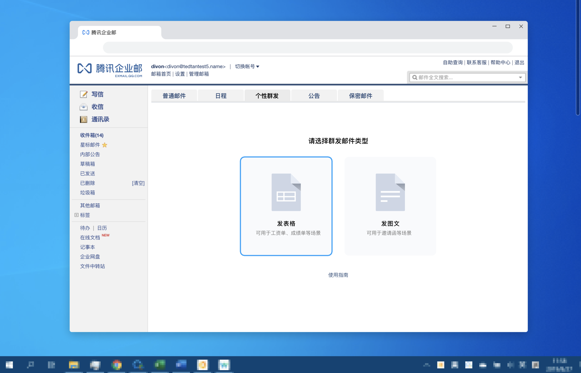
Task: Open the search options dropdown arrow
Action: point(520,77)
